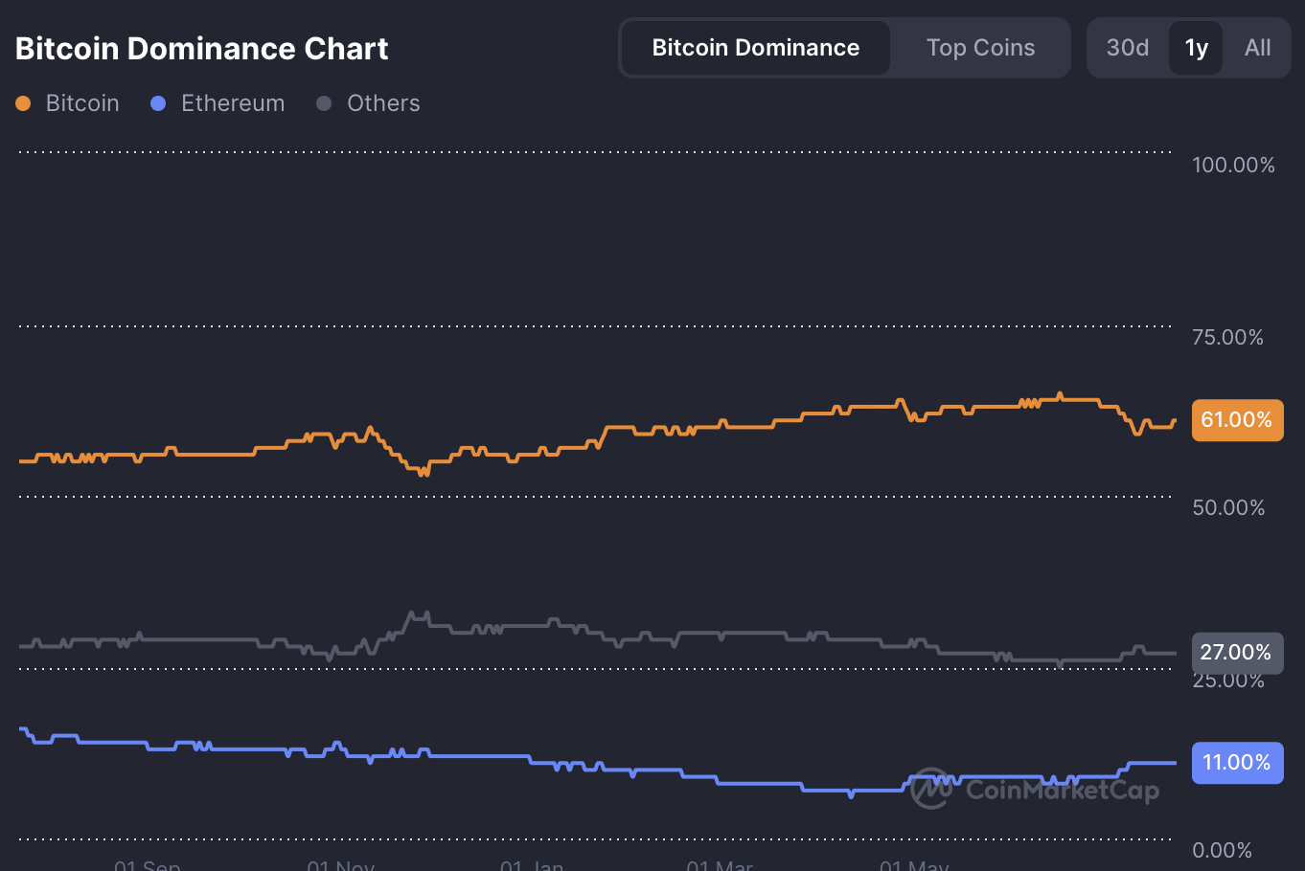Click the blue 11.00% value badge
Image resolution: width=1305 pixels, height=871 pixels.
(1236, 763)
